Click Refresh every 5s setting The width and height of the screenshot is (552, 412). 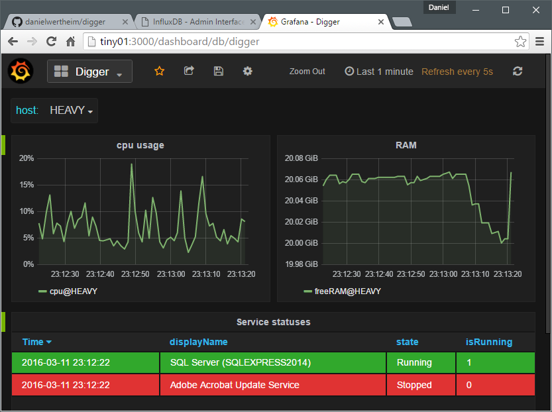(457, 72)
